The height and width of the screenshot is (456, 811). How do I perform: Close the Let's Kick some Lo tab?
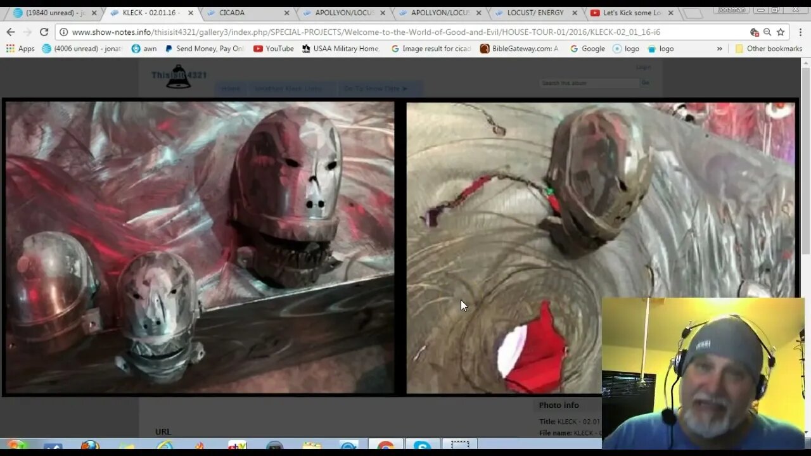pyautogui.click(x=671, y=13)
